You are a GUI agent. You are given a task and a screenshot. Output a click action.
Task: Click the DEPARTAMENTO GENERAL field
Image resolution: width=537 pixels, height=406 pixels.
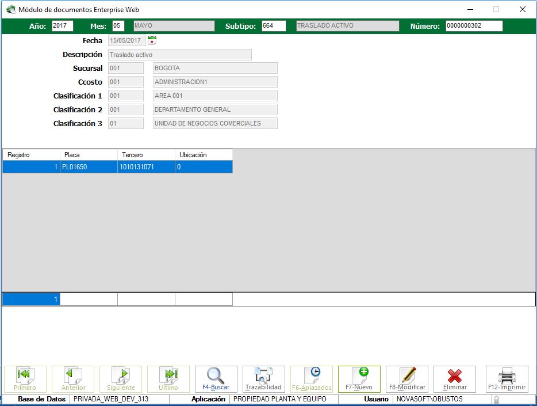[x=215, y=110]
